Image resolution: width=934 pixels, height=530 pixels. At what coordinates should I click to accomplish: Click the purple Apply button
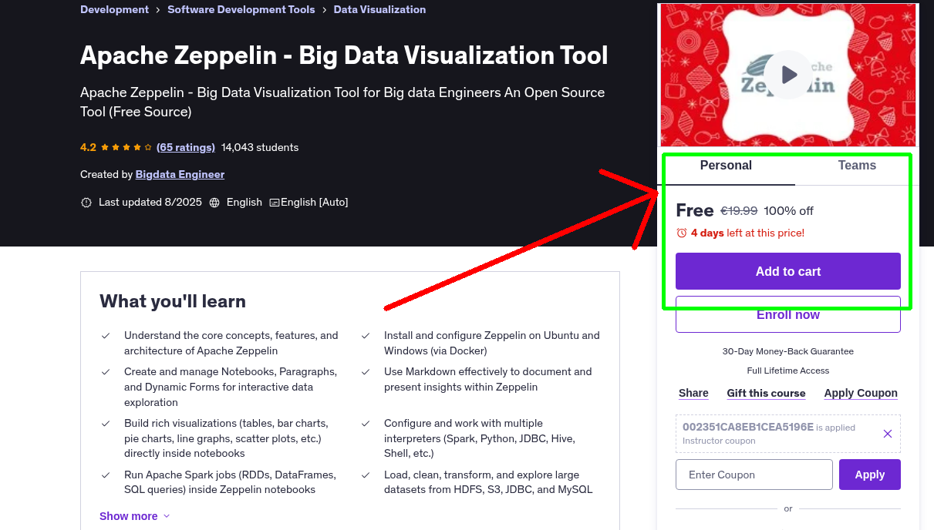[x=870, y=475]
